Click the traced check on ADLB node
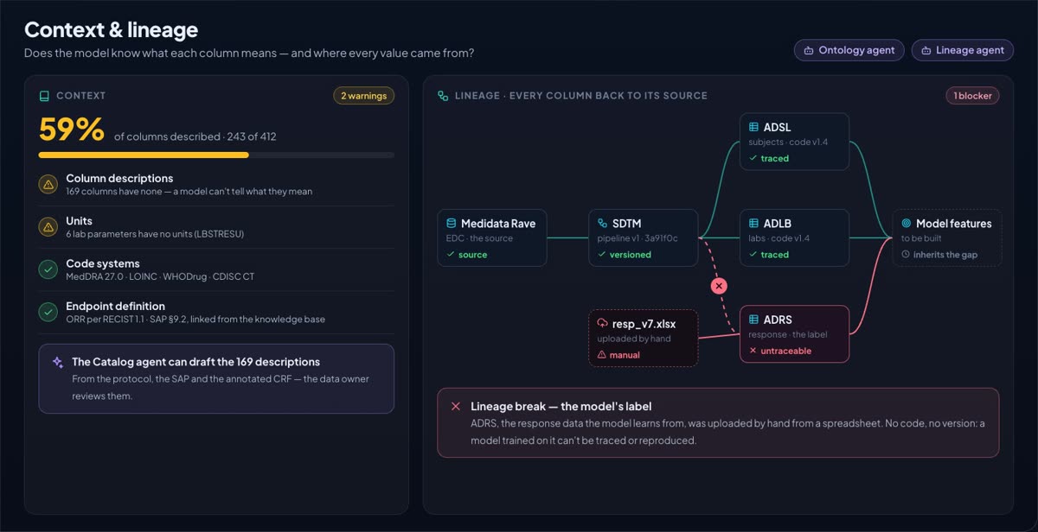 (753, 255)
